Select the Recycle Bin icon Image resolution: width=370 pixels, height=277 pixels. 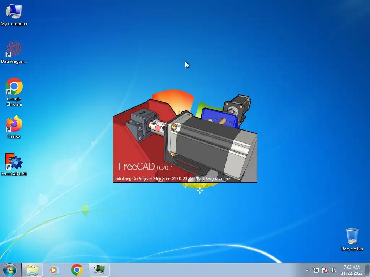point(352,239)
